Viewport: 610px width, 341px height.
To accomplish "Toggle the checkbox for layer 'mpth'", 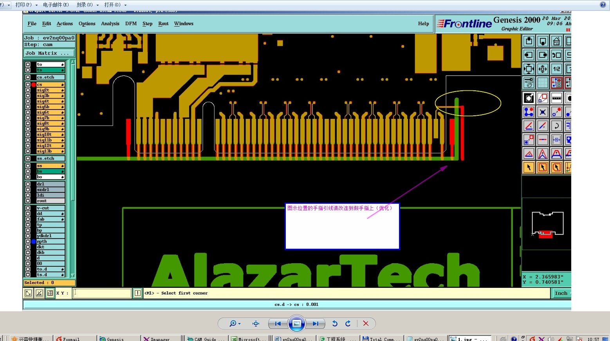I will pyautogui.click(x=28, y=241).
